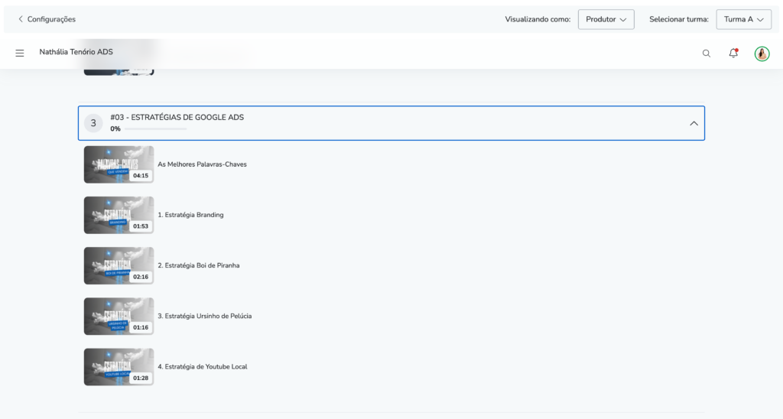Click the Palavras-Chaves video thumbnail with 04:15 duration
Image resolution: width=783 pixels, height=419 pixels.
pos(119,164)
